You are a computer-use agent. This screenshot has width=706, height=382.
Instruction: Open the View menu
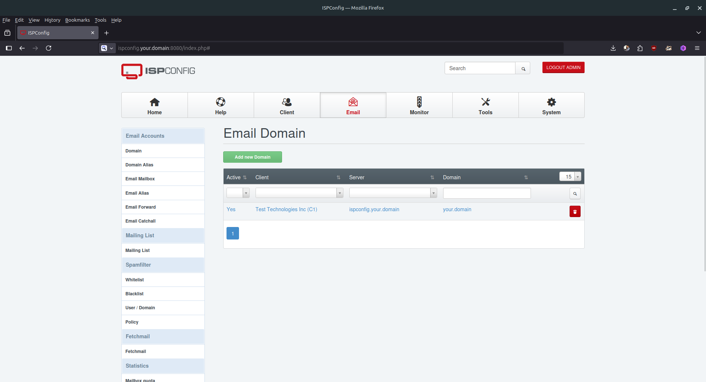(x=34, y=20)
